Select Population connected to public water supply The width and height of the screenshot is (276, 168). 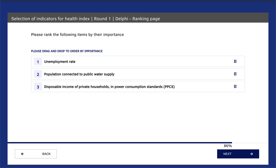(79, 74)
